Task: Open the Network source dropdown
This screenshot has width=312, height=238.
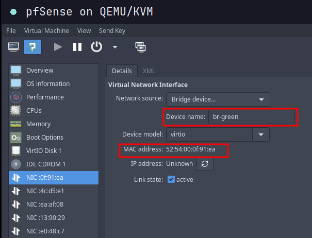Action: 218,99
